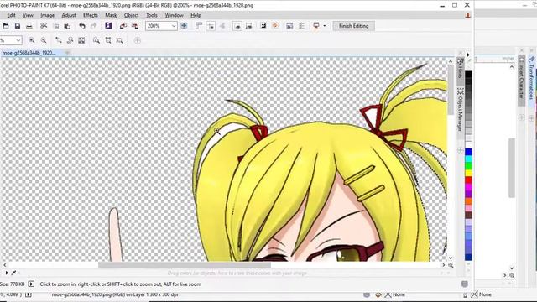The height and width of the screenshot is (302, 537).
Task: Click the vertical scrollbar in right background window
Action: pyautogui.click(x=512, y=168)
